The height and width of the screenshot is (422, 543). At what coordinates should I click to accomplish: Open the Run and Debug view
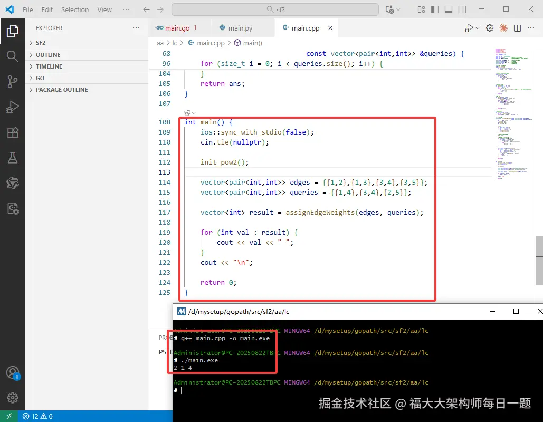click(x=13, y=107)
